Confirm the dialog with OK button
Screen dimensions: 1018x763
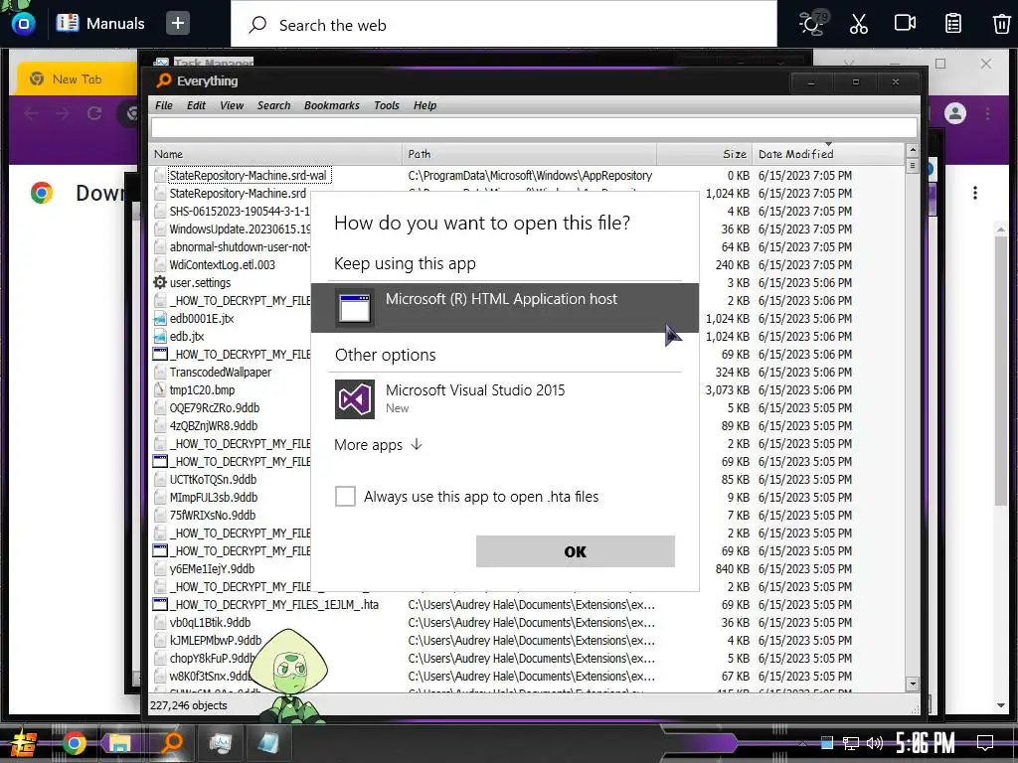[576, 551]
